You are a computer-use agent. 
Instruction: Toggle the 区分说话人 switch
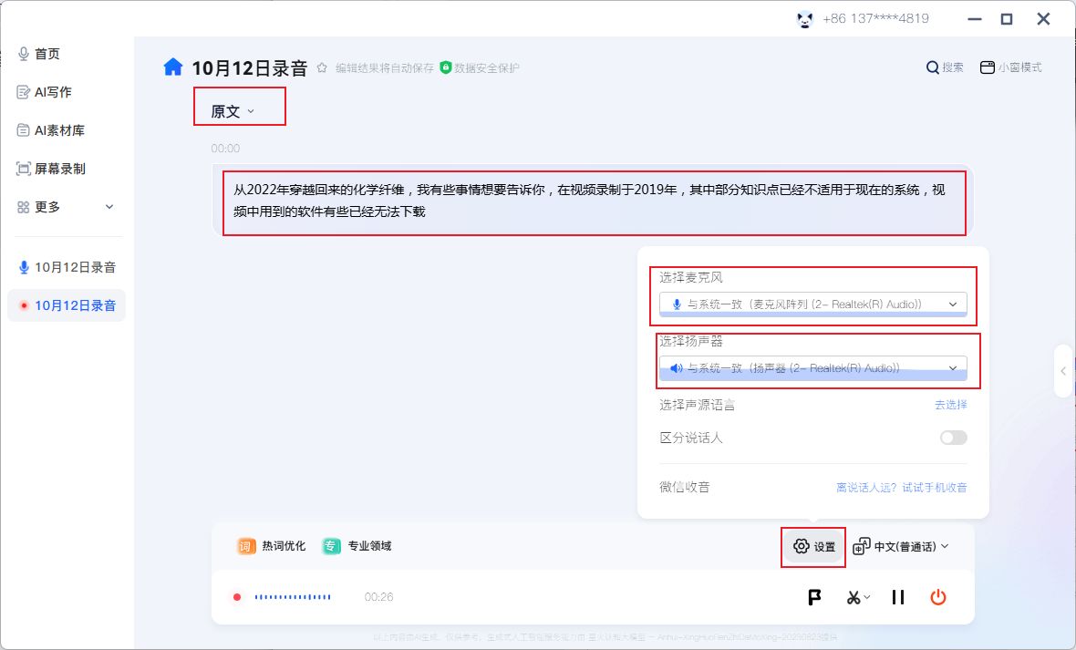point(953,438)
